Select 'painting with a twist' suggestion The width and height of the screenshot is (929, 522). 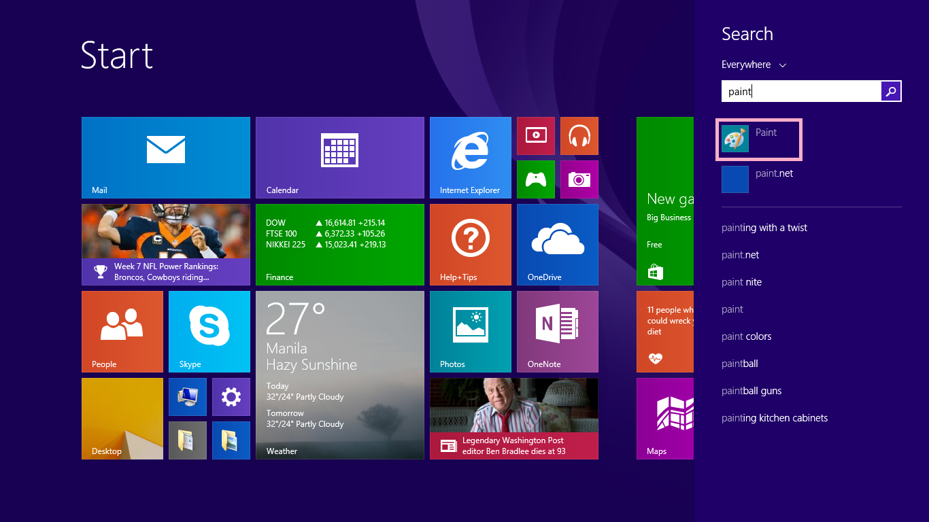[764, 228]
